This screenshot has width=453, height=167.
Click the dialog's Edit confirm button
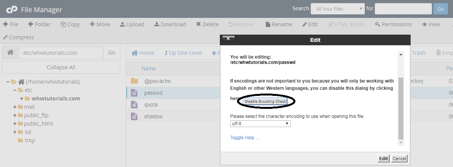pos(384,159)
